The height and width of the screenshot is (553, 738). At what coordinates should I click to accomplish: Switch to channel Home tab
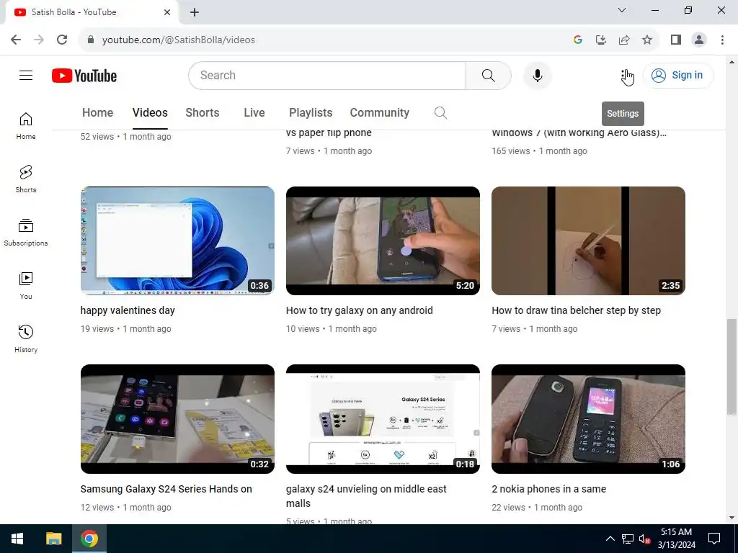tap(97, 113)
